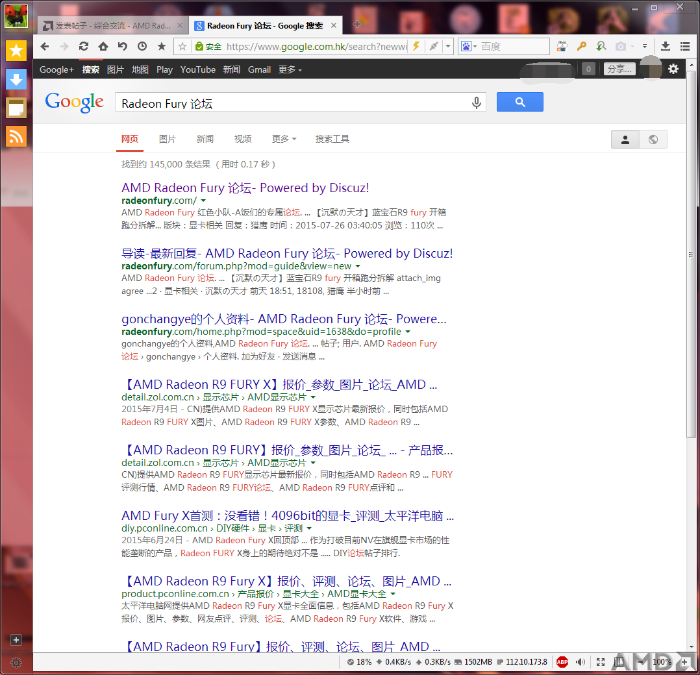This screenshot has width=700, height=675.
Task: Go forward to the next page
Action: tap(64, 46)
